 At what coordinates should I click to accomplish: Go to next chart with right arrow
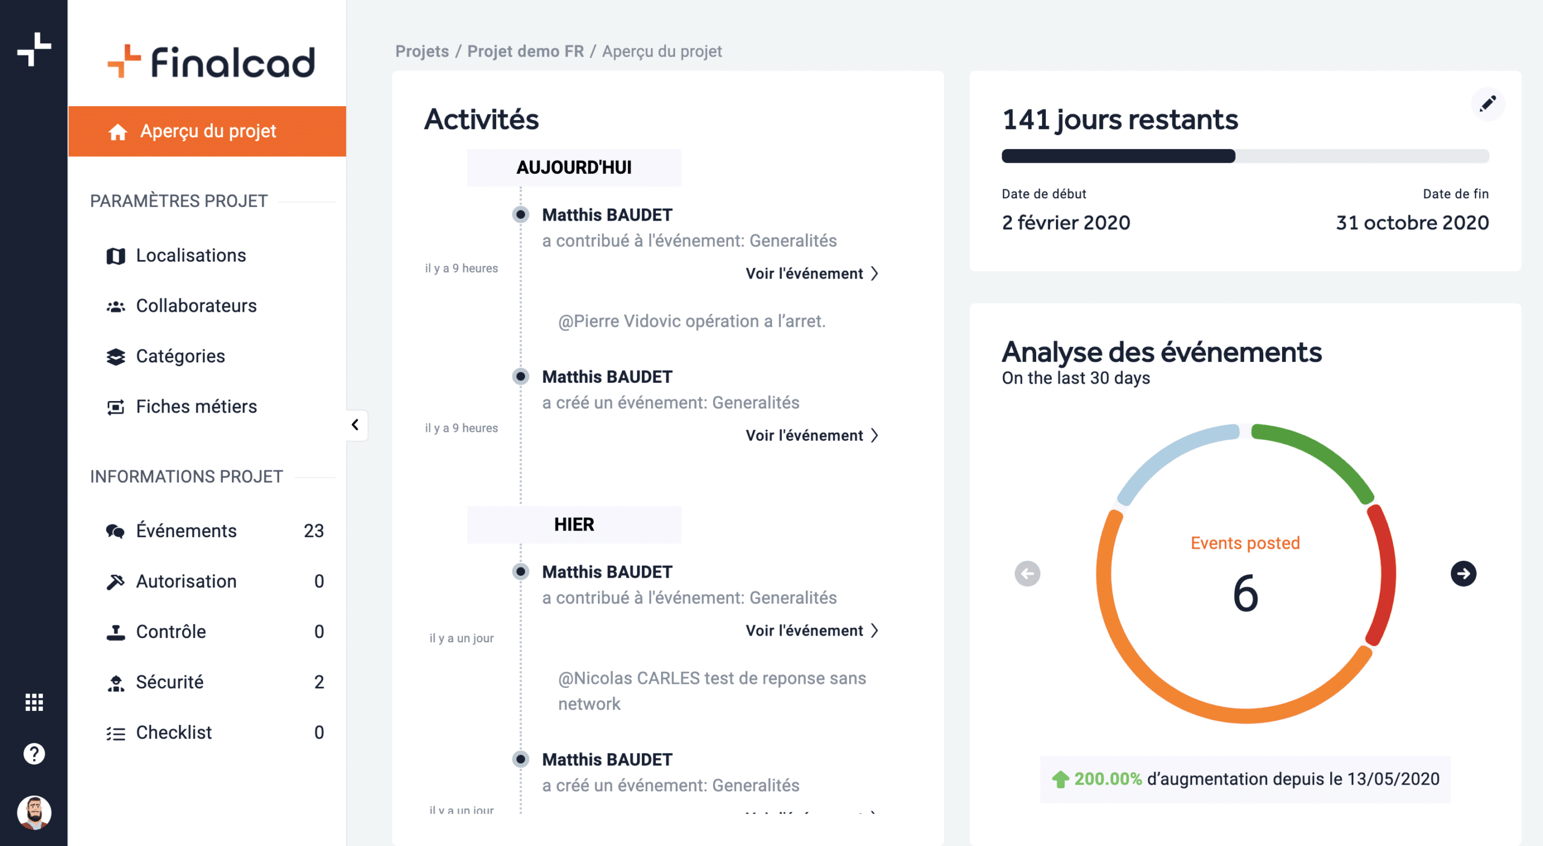[1463, 573]
